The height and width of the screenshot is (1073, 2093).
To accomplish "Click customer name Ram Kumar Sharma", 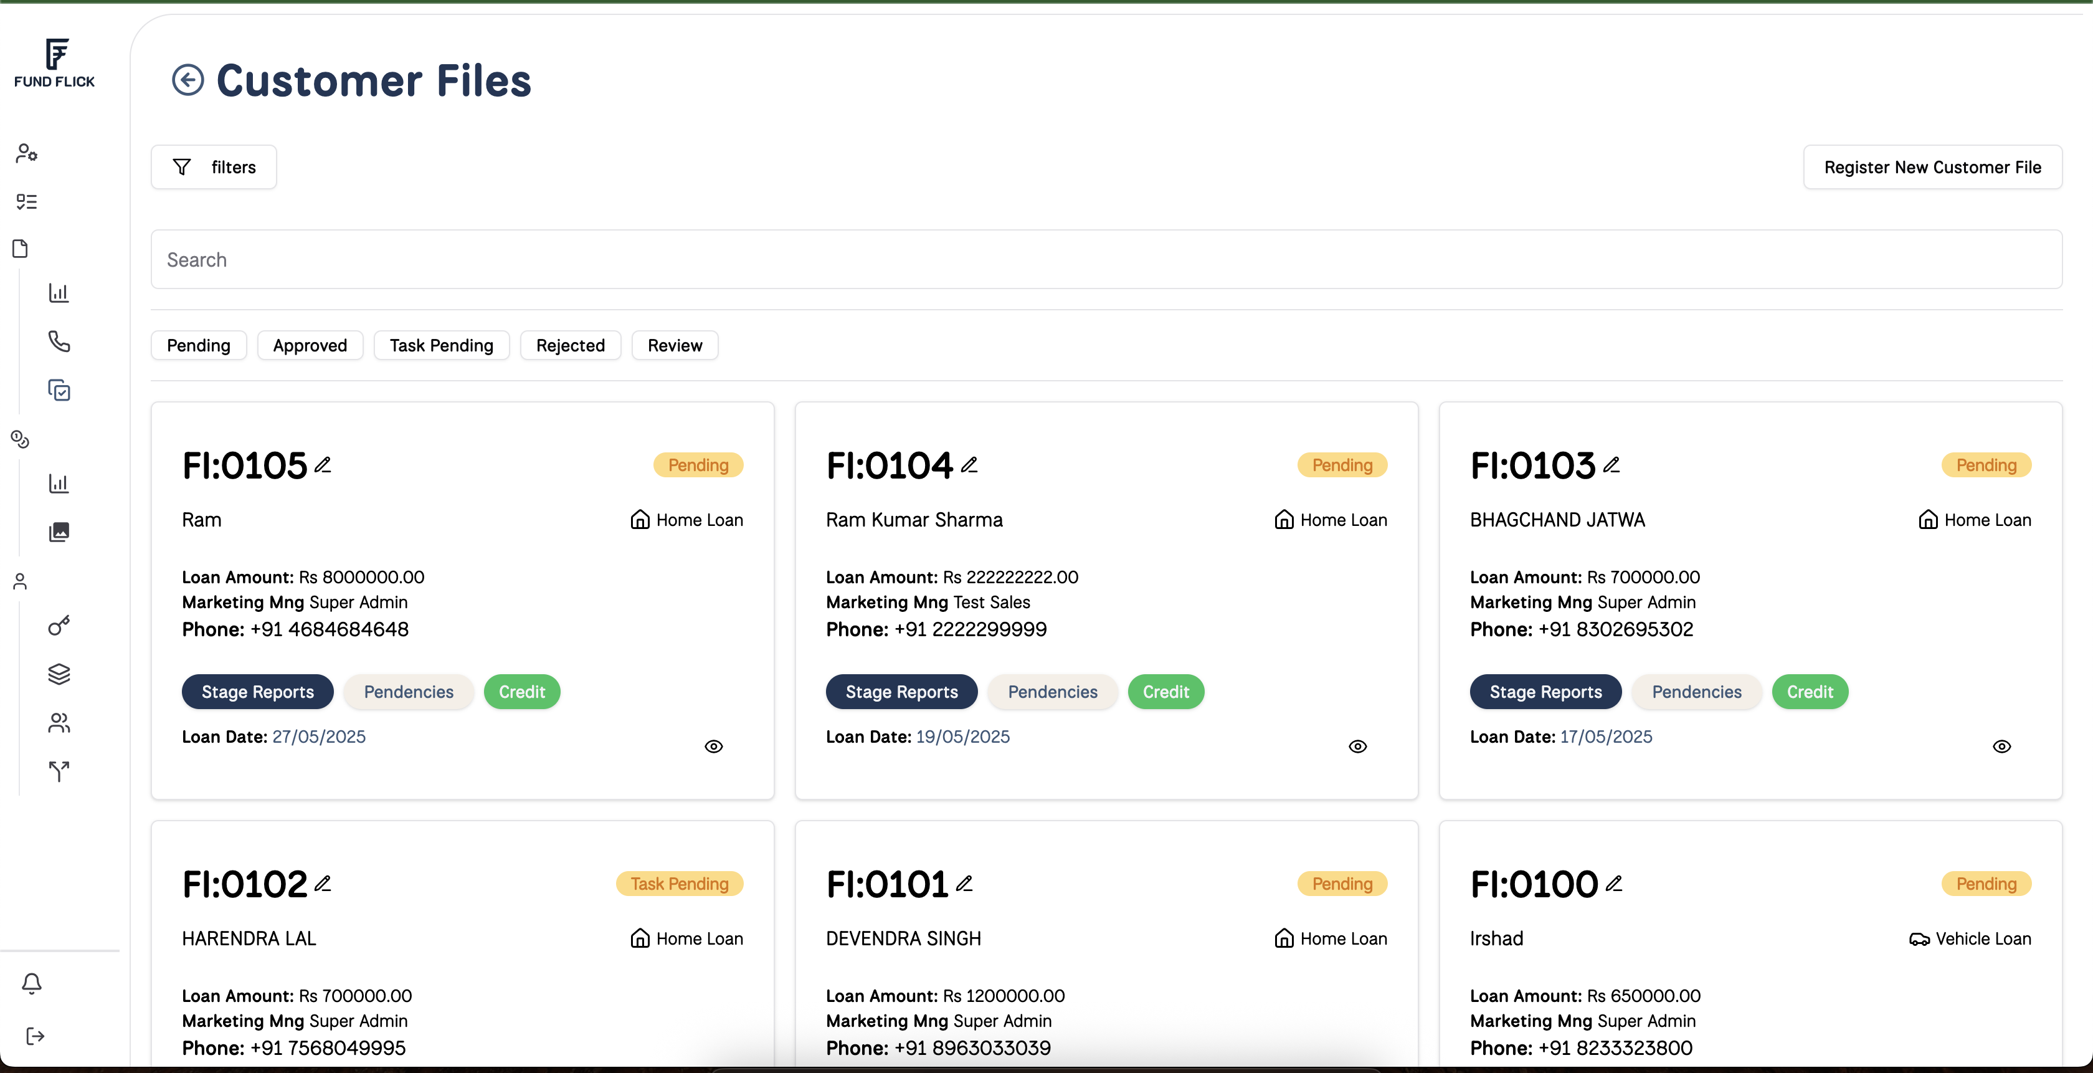I will 914,520.
